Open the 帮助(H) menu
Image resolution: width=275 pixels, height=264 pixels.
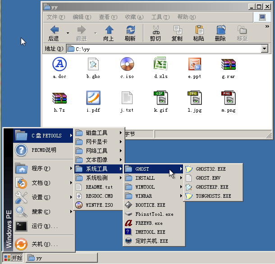tap(187, 17)
